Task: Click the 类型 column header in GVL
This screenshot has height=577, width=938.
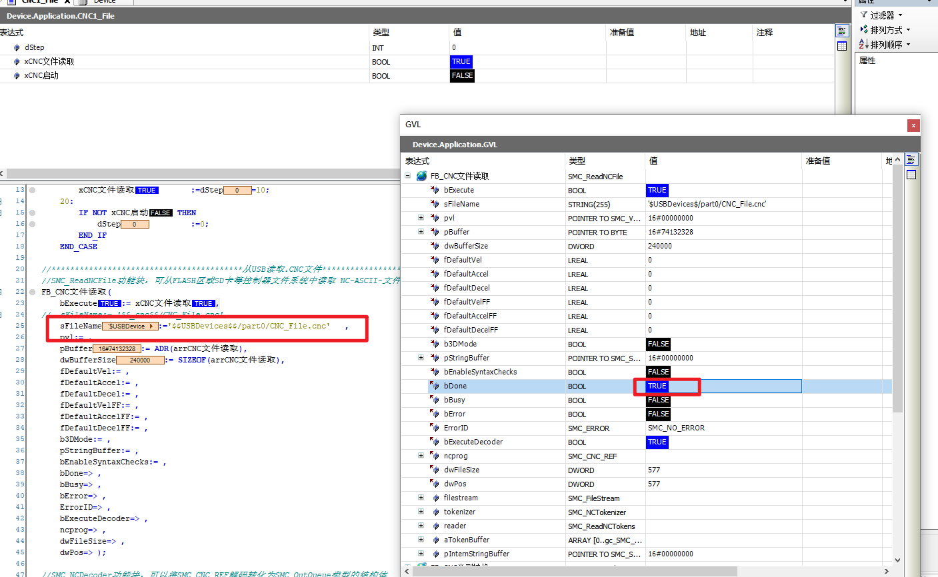Action: click(577, 161)
